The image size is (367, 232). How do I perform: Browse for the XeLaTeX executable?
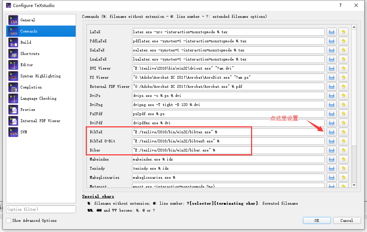(331, 50)
